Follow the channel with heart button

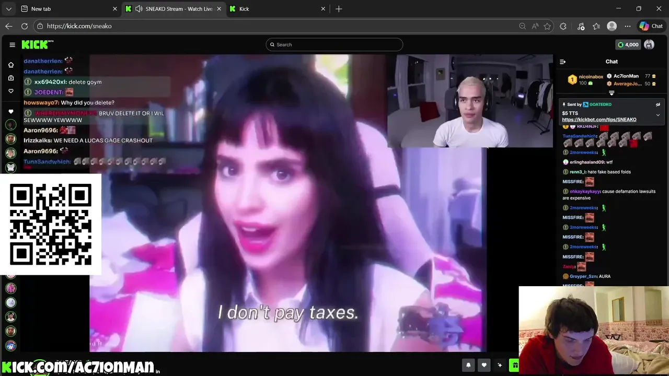coord(484,365)
